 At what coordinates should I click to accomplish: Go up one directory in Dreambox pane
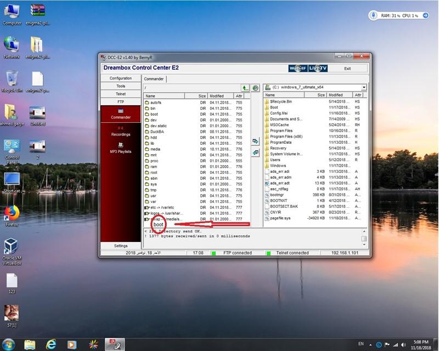245,88
